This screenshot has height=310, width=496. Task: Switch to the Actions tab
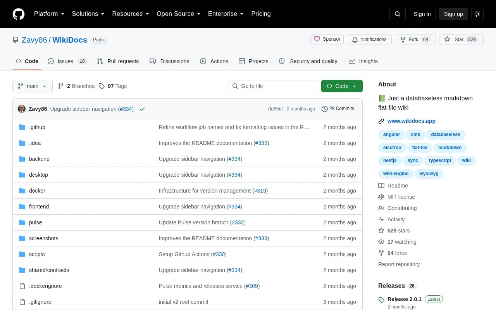214,61
